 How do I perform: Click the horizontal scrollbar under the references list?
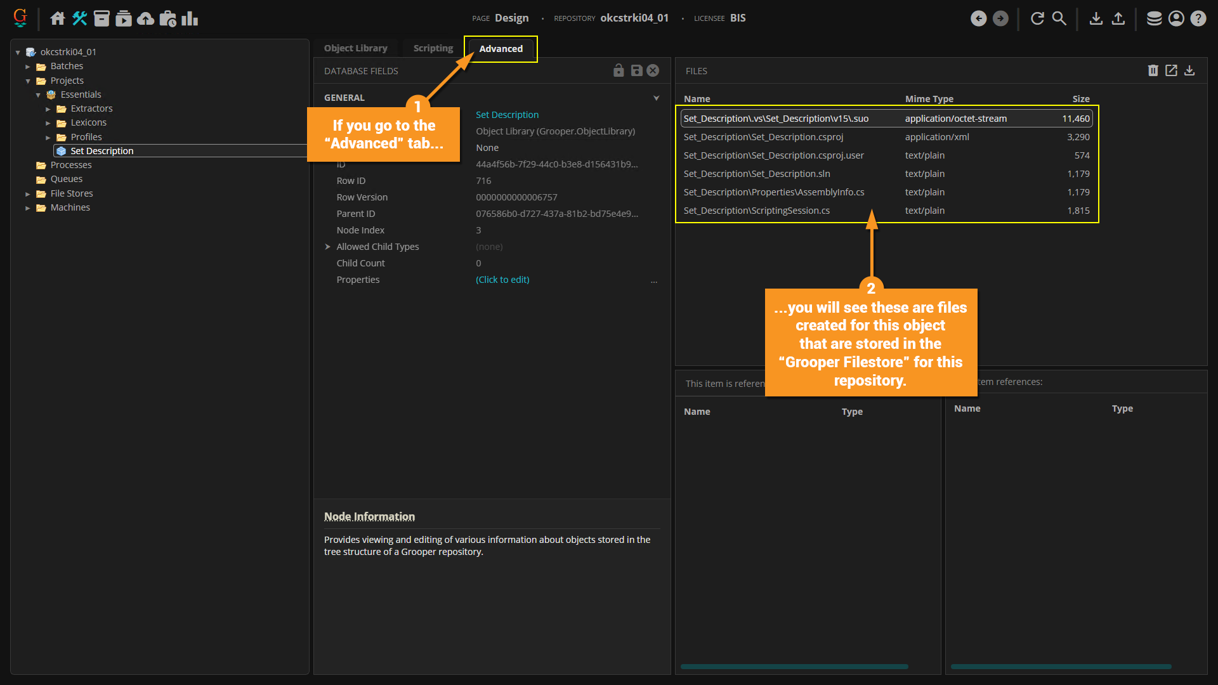(x=1061, y=667)
